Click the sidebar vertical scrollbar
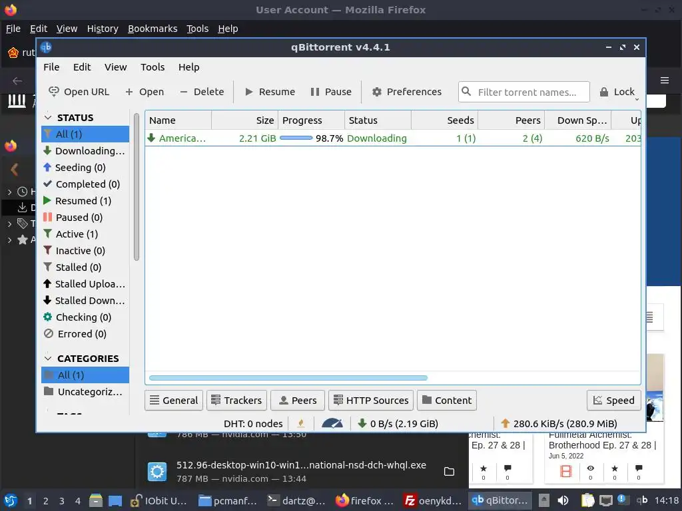The height and width of the screenshot is (511, 682). click(x=136, y=187)
